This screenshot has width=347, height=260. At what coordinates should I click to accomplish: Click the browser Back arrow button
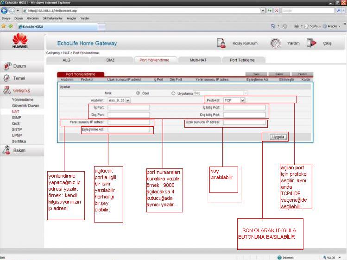(4, 10)
